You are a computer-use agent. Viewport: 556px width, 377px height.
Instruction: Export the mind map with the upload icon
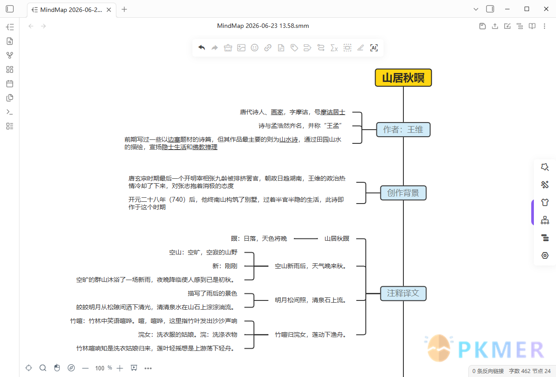pyautogui.click(x=495, y=26)
